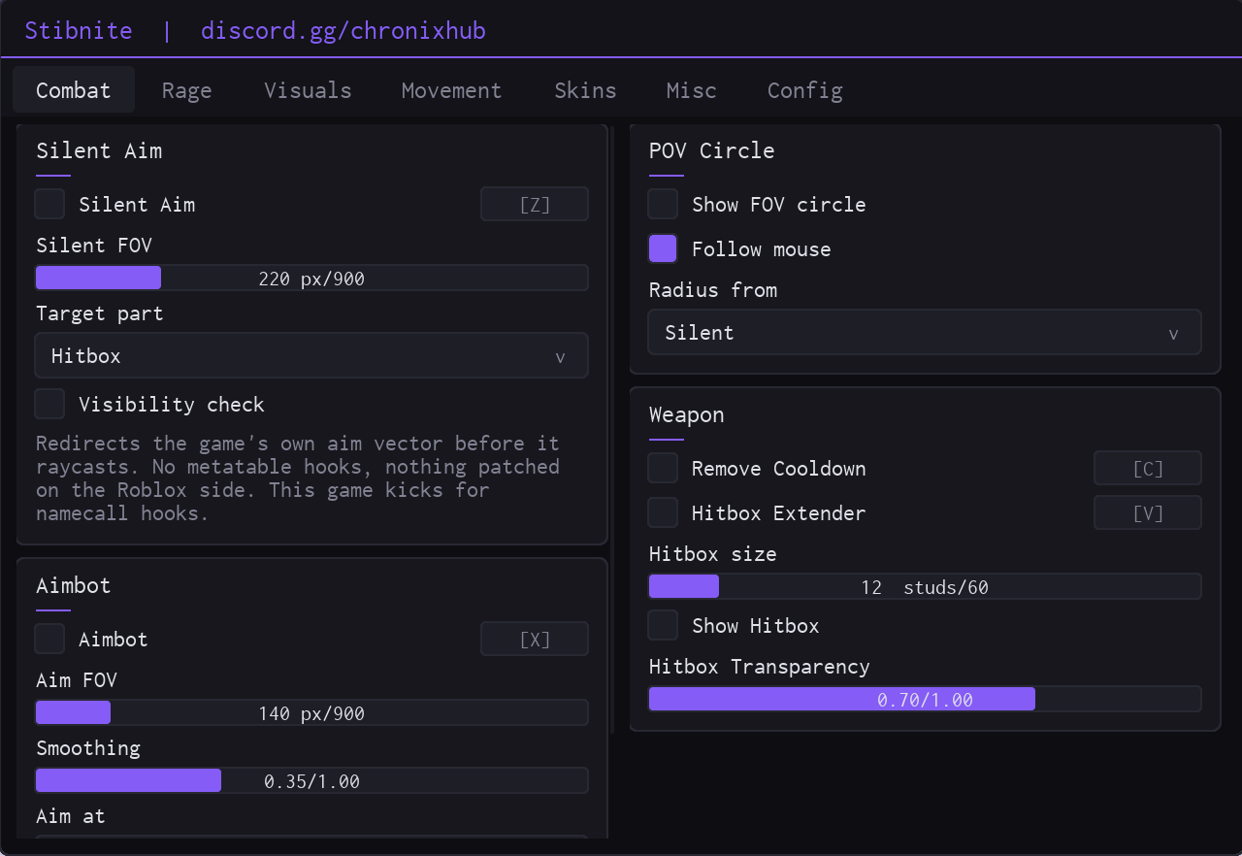The height and width of the screenshot is (856, 1242).
Task: Open the Skins tab
Action: [585, 90]
